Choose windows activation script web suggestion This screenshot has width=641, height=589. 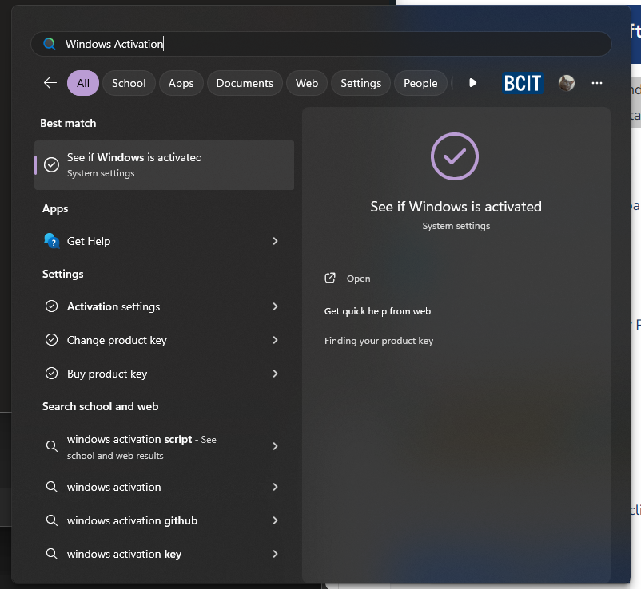(x=141, y=447)
